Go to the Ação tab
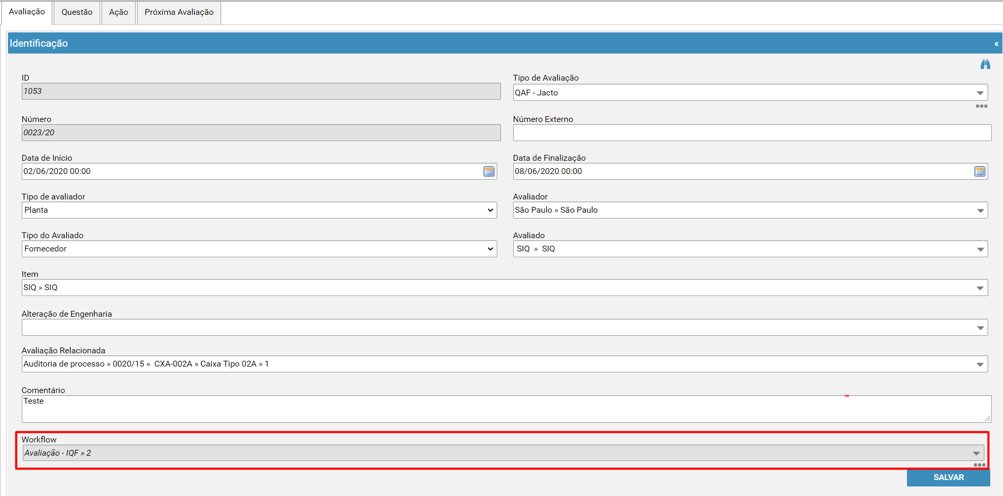 pyautogui.click(x=119, y=12)
